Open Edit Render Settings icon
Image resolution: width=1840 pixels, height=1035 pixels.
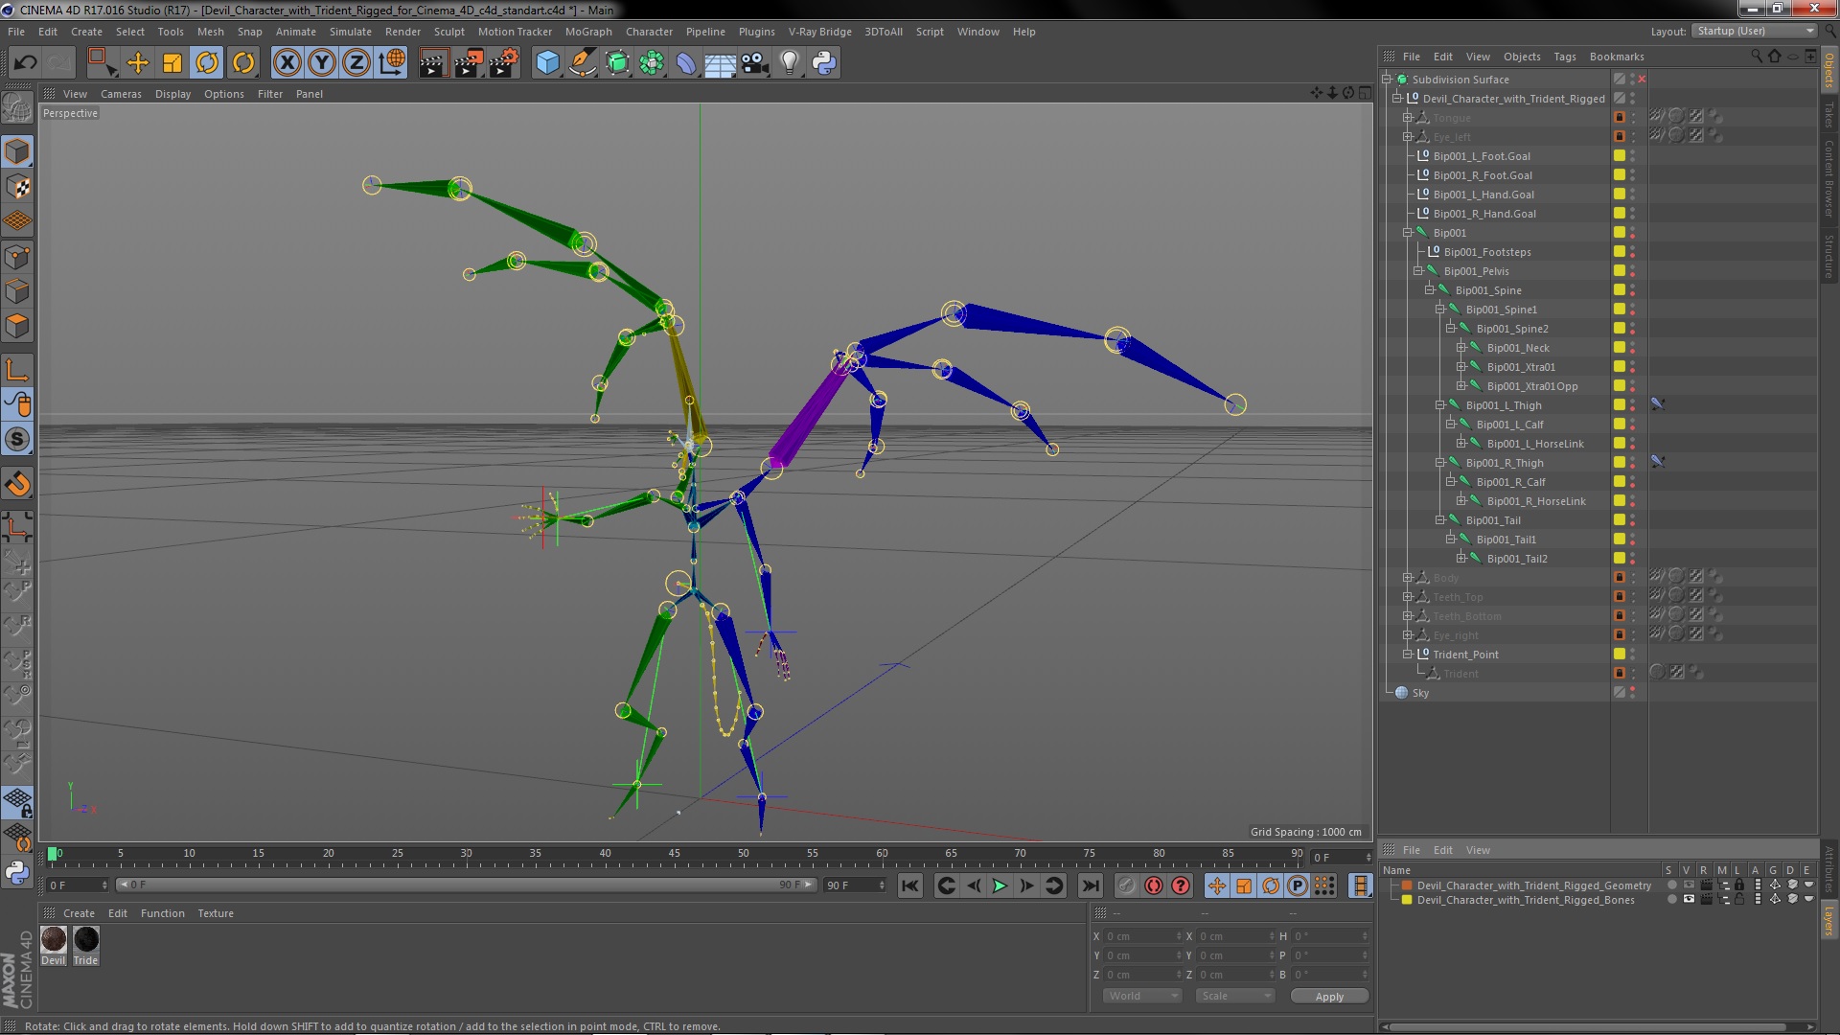pos(504,63)
